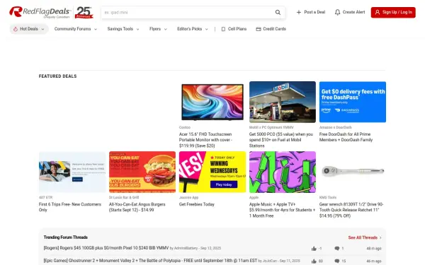Click the Create Alert link

350,12
